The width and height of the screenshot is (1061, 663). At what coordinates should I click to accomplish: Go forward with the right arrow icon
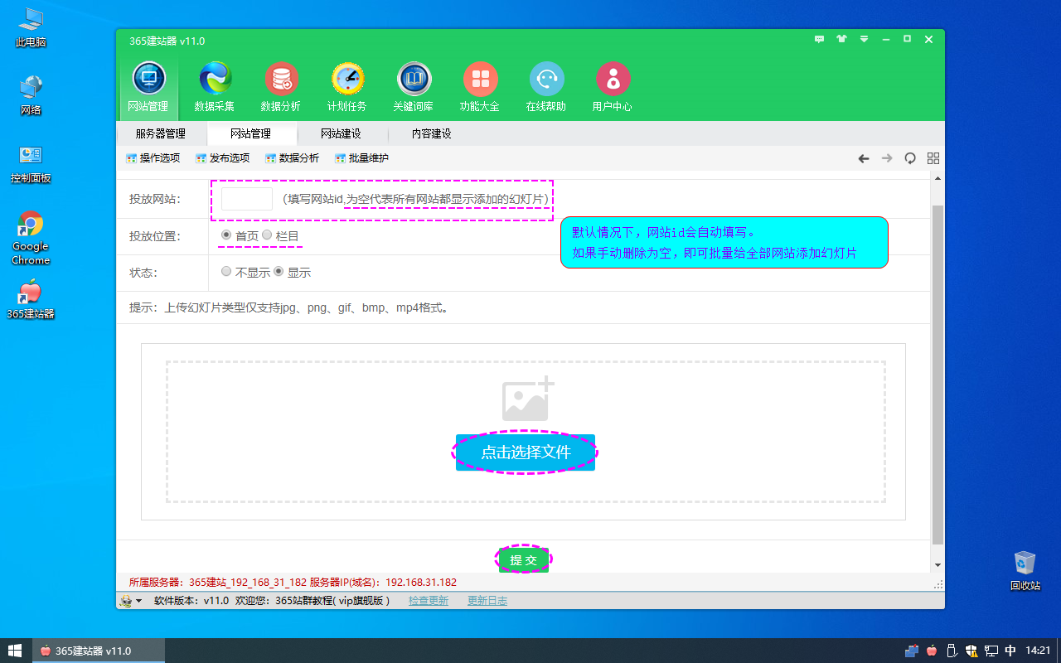click(x=887, y=158)
